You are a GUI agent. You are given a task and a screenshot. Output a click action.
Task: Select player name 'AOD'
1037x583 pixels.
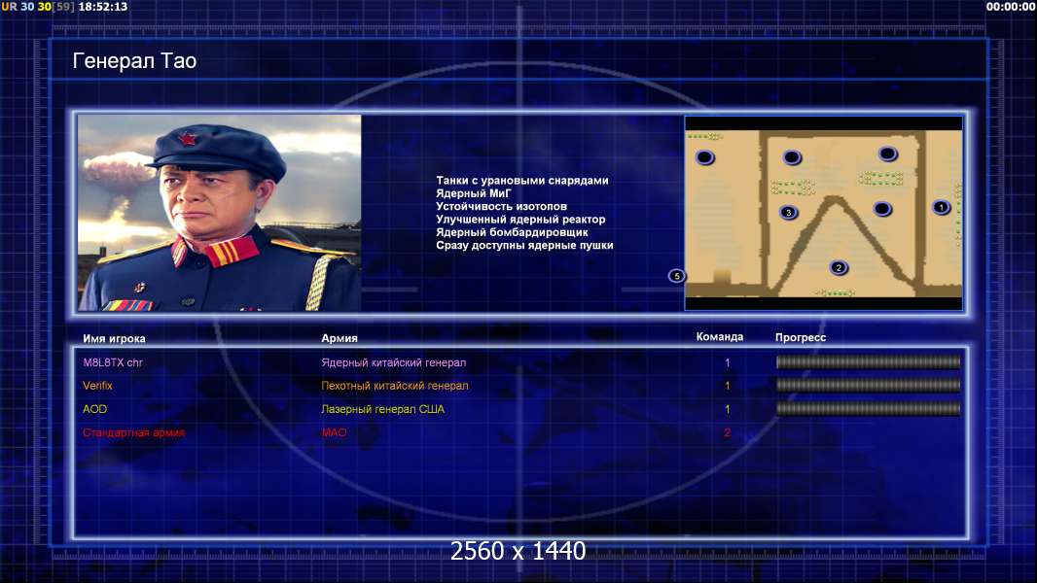(94, 409)
